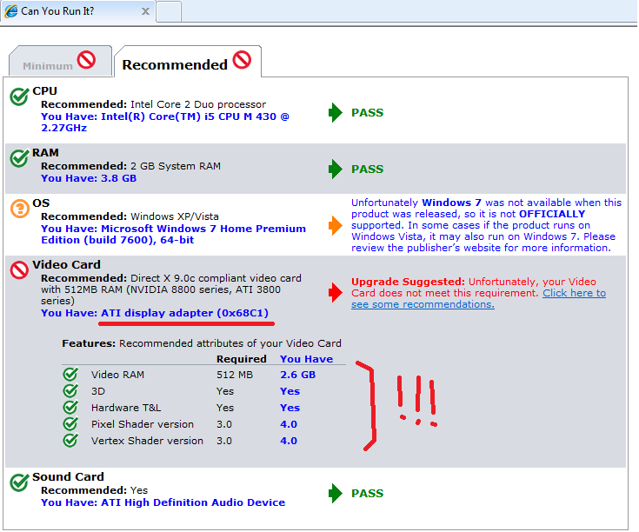Click the red prohibited icon on Minimum tab
Screen dimensions: 639x532
pyautogui.click(x=86, y=60)
